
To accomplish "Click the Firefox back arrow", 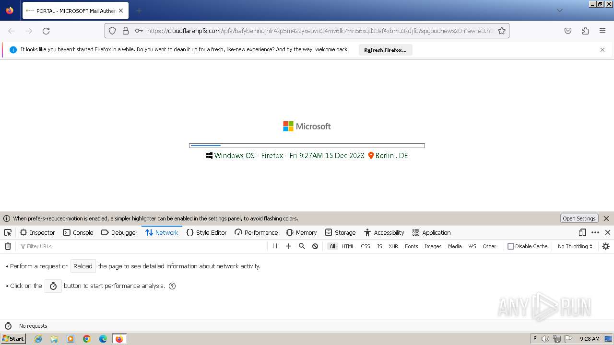I will point(12,31).
